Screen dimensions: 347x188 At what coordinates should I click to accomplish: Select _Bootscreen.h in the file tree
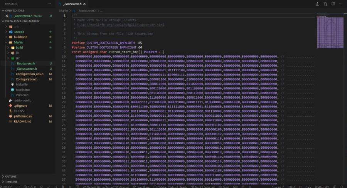(x=25, y=64)
